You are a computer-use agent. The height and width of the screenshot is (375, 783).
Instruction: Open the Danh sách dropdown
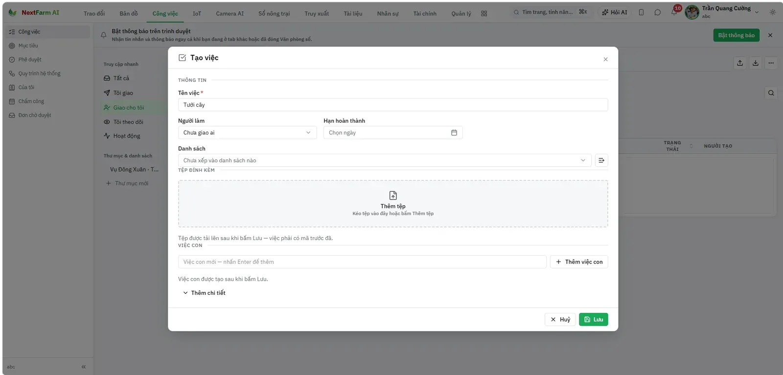(385, 160)
